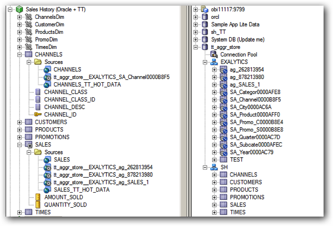Select the SA_Promo_C0000B8E4 table
Image resolution: width=333 pixels, height=226 pixels.
pos(256,122)
